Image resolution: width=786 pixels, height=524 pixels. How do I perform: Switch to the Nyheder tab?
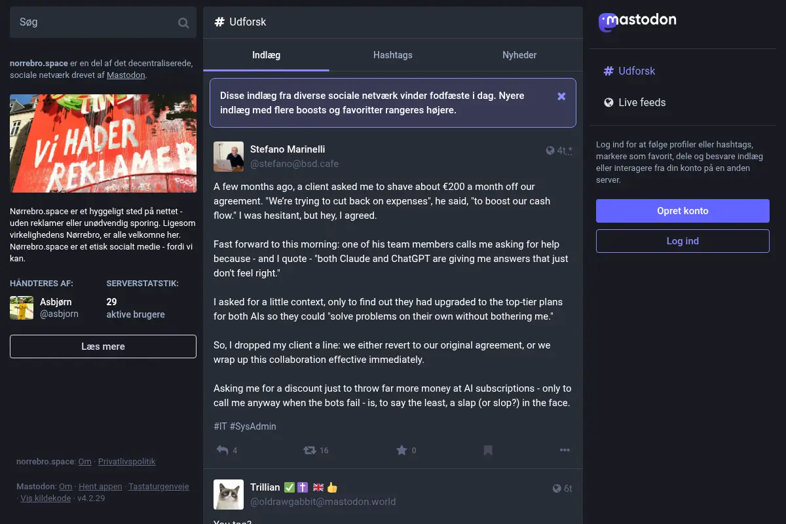pyautogui.click(x=519, y=55)
